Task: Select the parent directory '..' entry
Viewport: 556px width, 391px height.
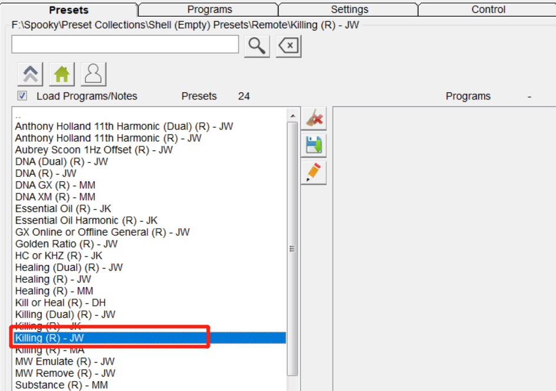Action: coord(18,116)
